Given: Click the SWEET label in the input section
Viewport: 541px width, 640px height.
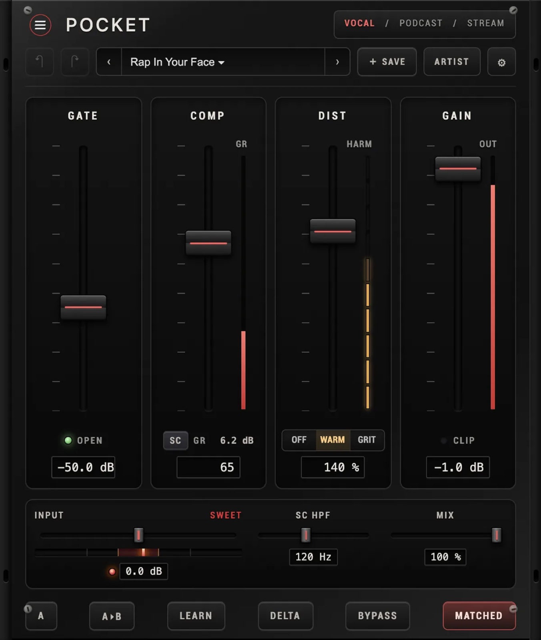Looking at the screenshot, I should (x=226, y=515).
